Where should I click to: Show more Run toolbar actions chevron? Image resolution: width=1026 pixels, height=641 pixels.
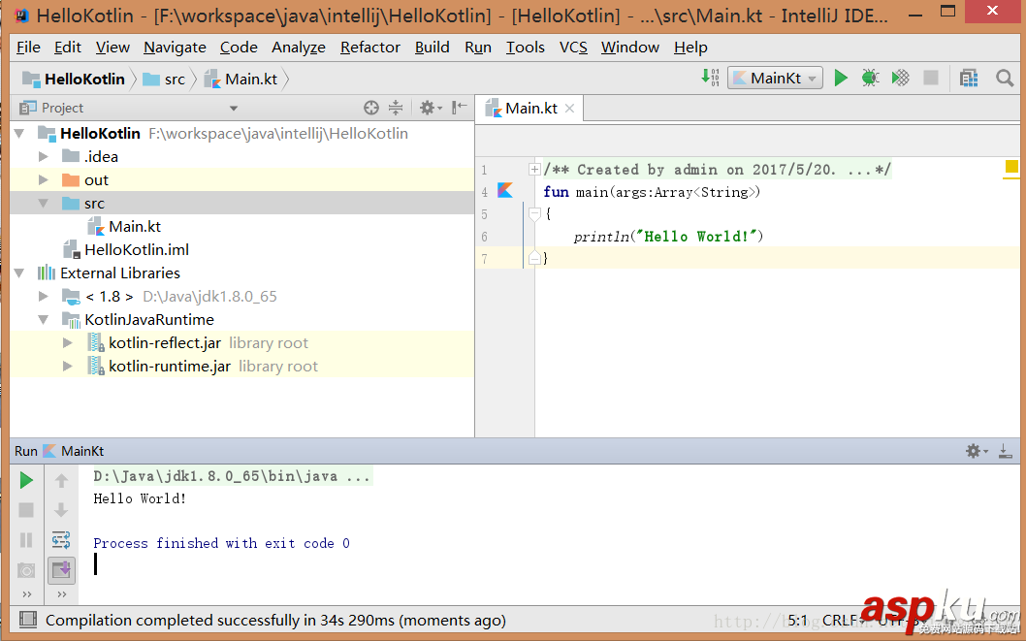point(27,593)
